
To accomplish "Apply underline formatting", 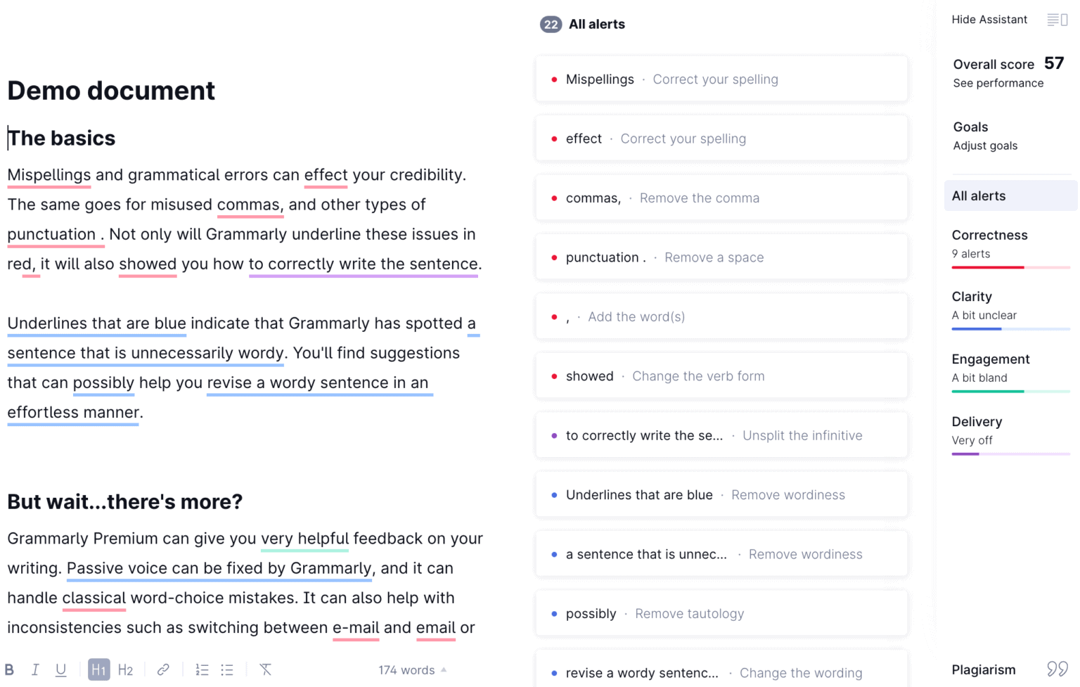I will point(61,669).
